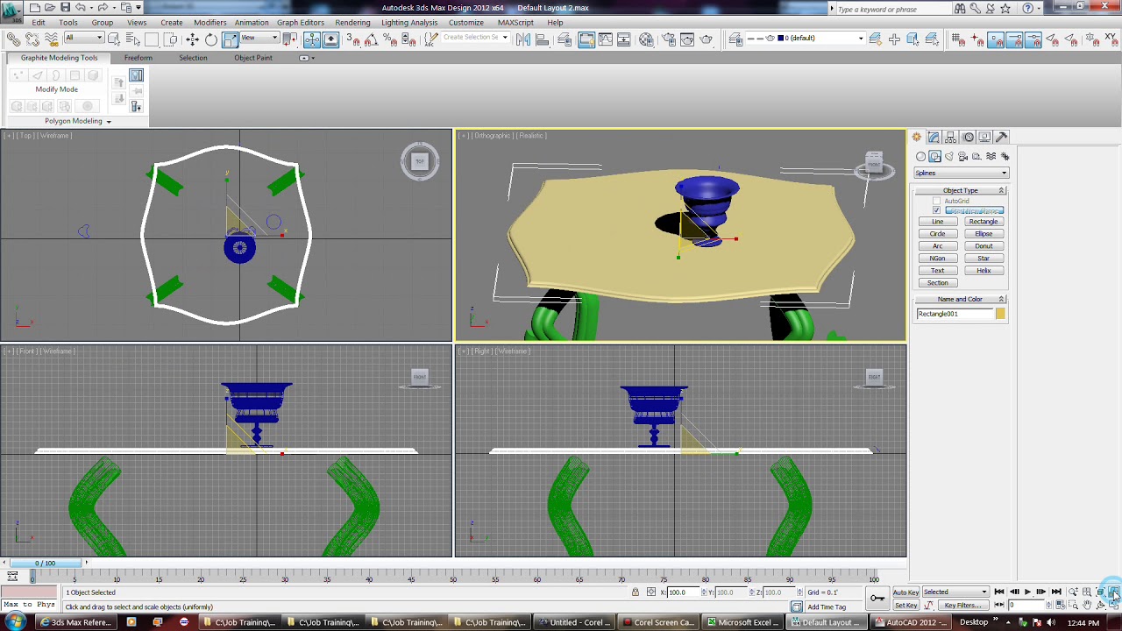Open the Material Editor

[647, 39]
